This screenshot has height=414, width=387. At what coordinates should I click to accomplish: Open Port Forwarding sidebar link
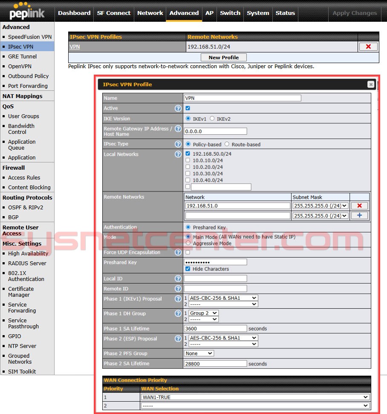28,86
